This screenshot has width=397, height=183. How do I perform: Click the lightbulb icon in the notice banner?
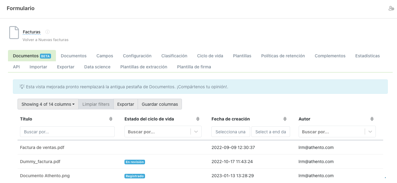pyautogui.click(x=21, y=86)
